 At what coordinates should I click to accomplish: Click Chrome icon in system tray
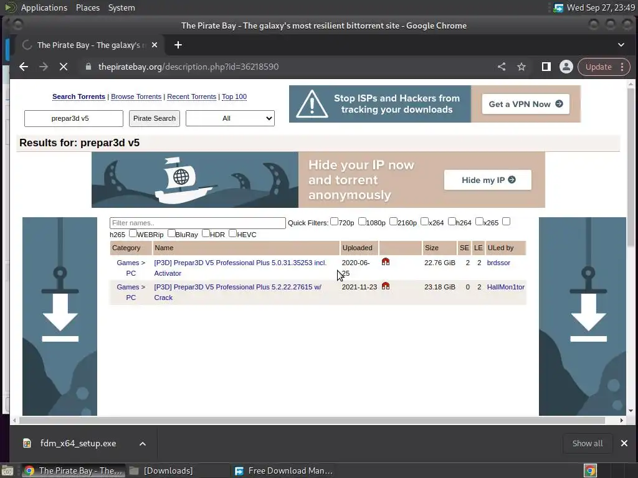(x=590, y=471)
